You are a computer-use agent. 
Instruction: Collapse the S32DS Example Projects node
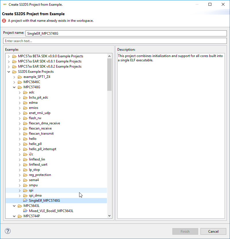pos(9,72)
